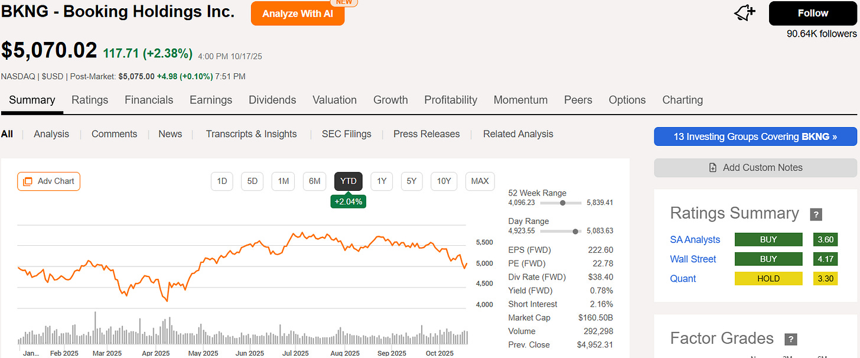
Task: Select the 10Y chart range
Action: (x=444, y=181)
